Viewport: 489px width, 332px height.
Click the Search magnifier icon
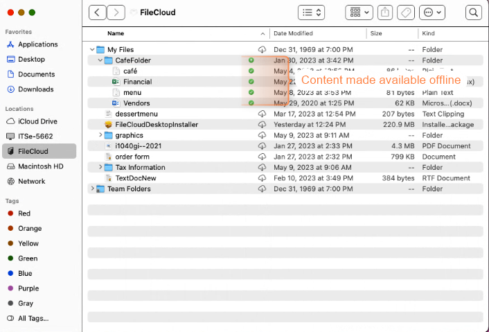click(x=473, y=12)
